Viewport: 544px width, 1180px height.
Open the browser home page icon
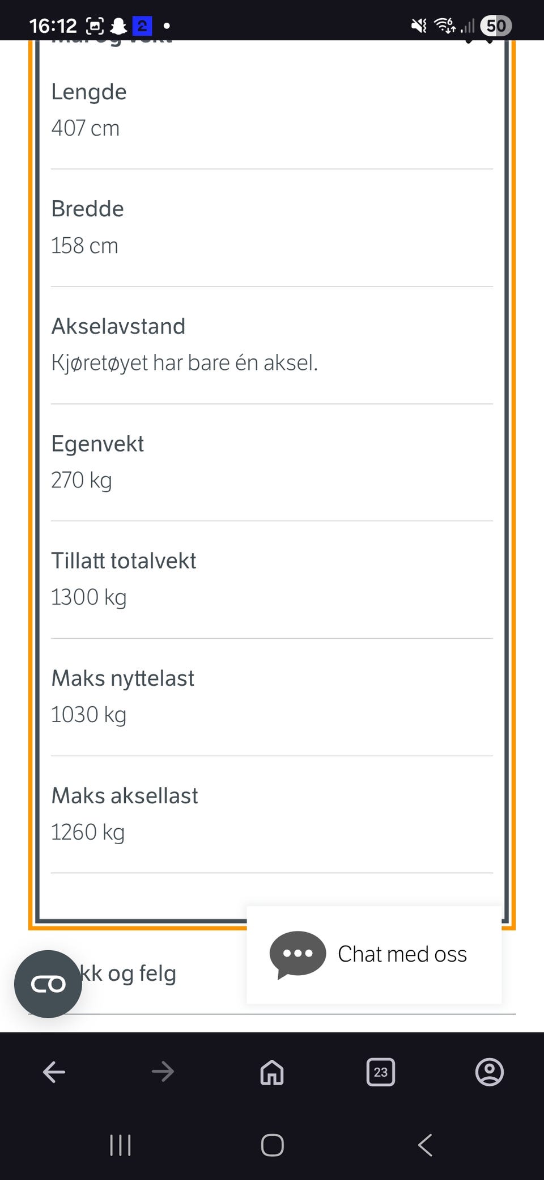point(272,1072)
